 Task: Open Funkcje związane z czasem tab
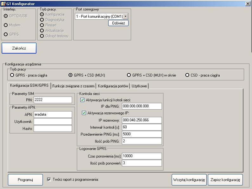[x=73, y=86]
